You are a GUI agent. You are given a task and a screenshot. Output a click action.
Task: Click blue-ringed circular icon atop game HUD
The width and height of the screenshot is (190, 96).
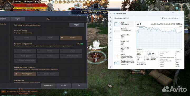[x=52, y=2]
